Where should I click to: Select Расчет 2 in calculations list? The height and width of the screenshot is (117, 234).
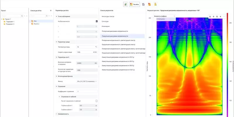[36, 24]
